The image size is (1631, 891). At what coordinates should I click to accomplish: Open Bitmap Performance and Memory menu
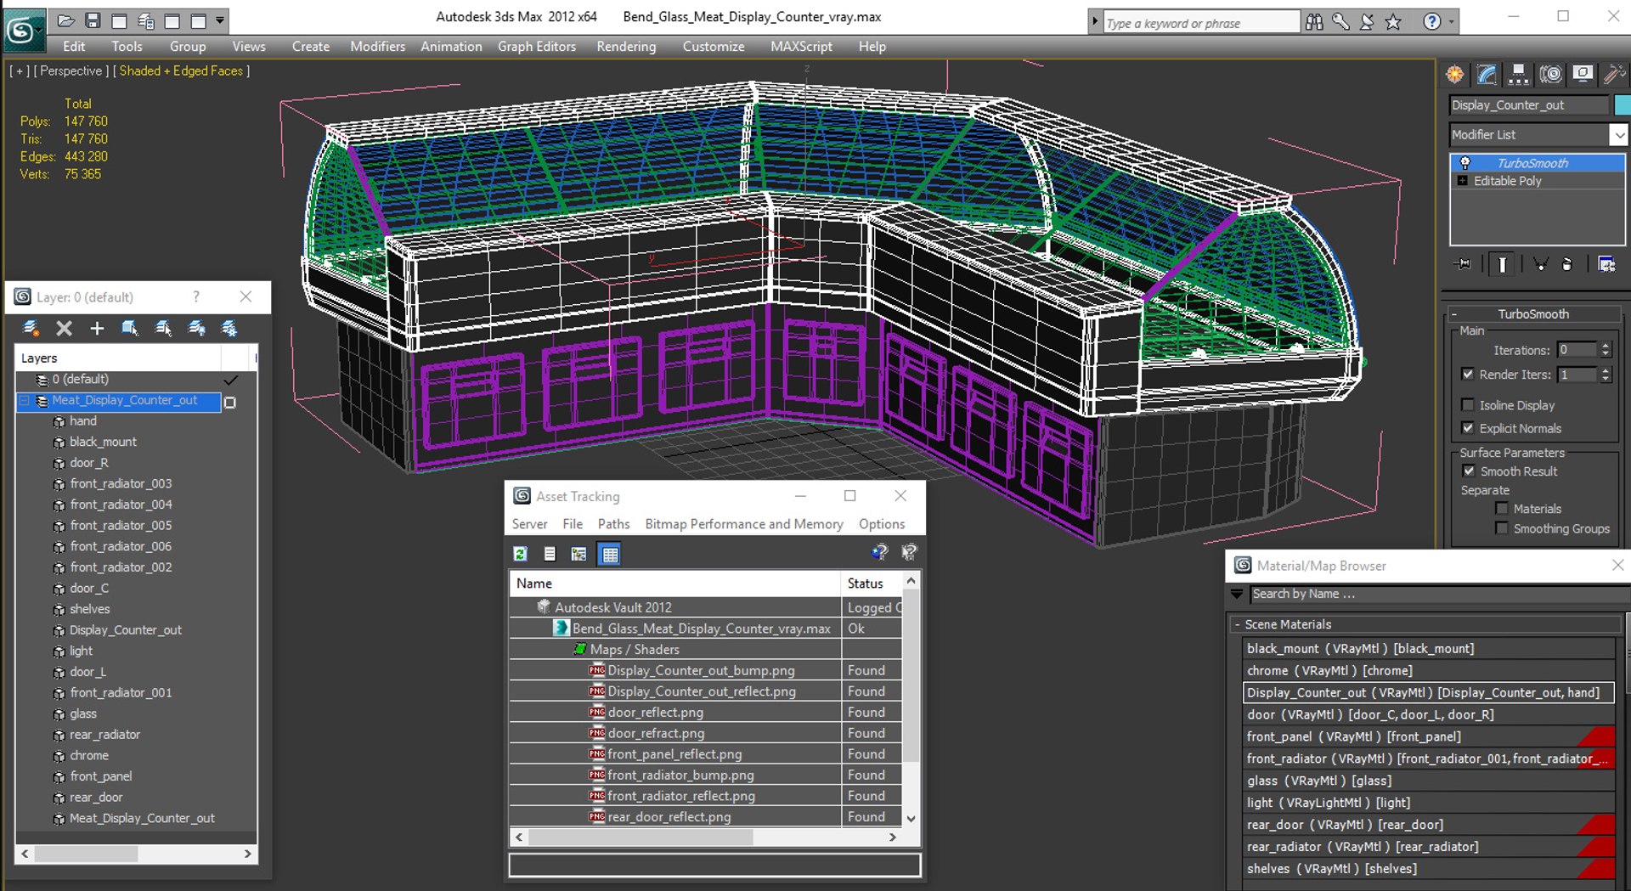[x=743, y=524]
